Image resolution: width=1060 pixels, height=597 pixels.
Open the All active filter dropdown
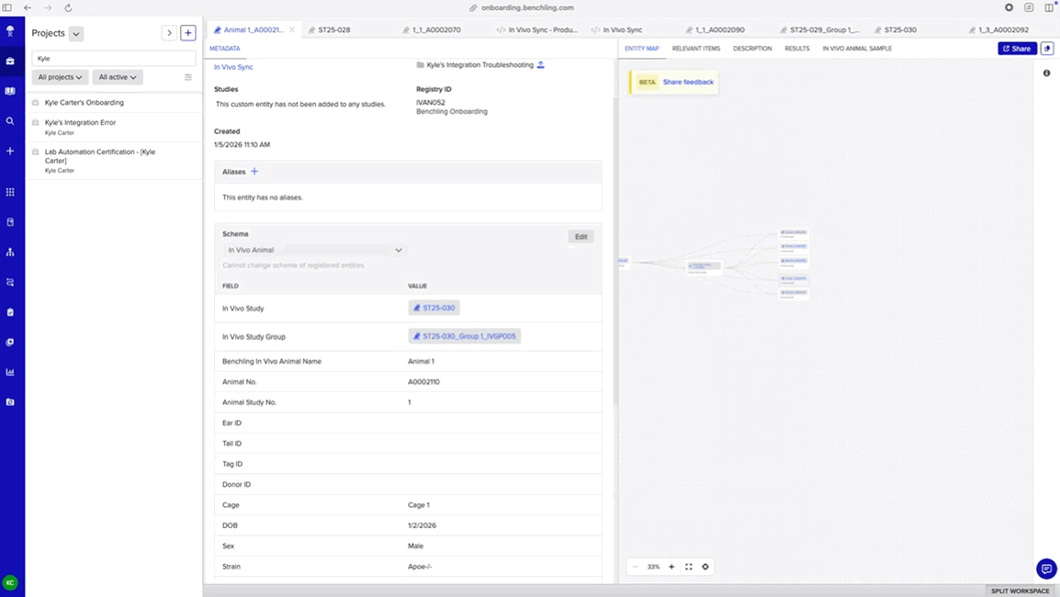(118, 77)
